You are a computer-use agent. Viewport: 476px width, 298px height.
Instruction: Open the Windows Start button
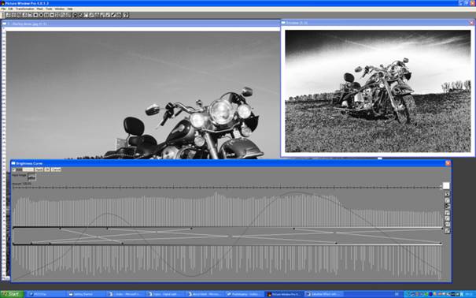pyautogui.click(x=12, y=294)
